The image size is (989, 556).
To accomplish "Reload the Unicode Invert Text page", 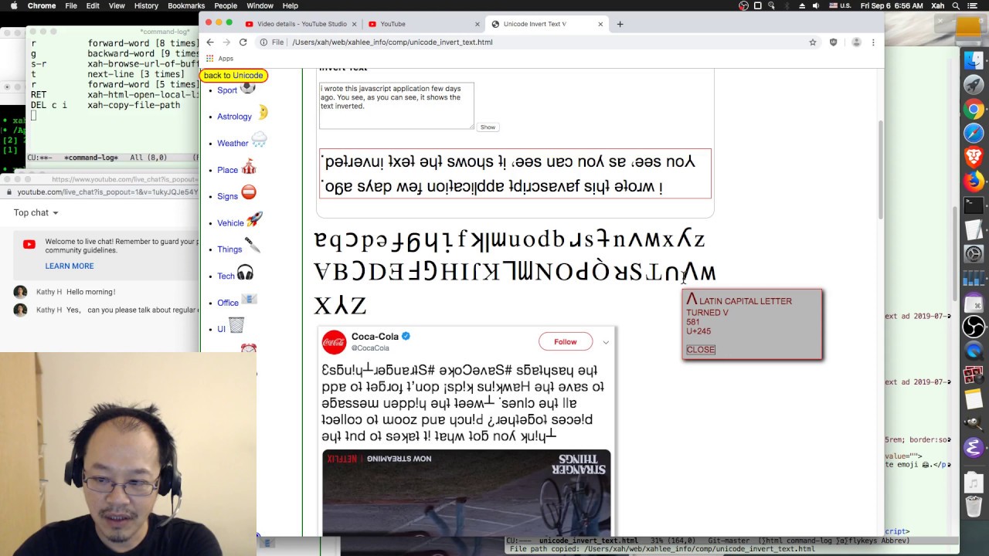I will tap(243, 42).
